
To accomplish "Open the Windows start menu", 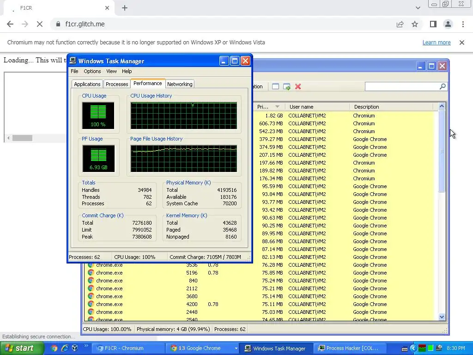I will coord(21,349).
